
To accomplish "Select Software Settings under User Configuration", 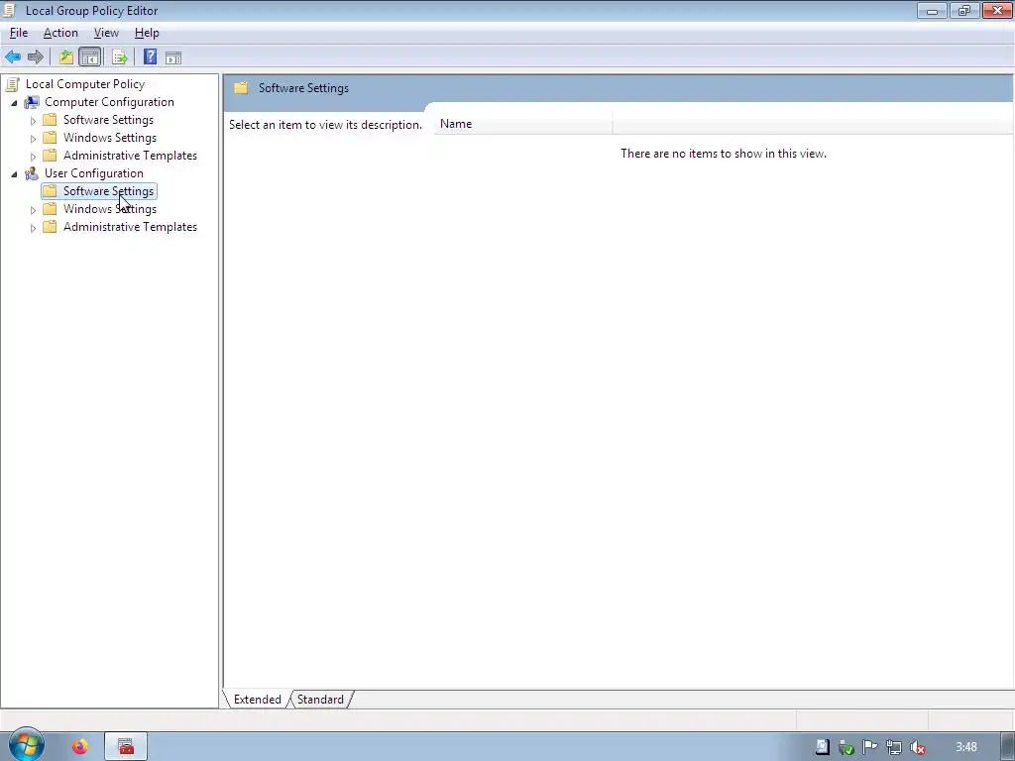I will 108,191.
